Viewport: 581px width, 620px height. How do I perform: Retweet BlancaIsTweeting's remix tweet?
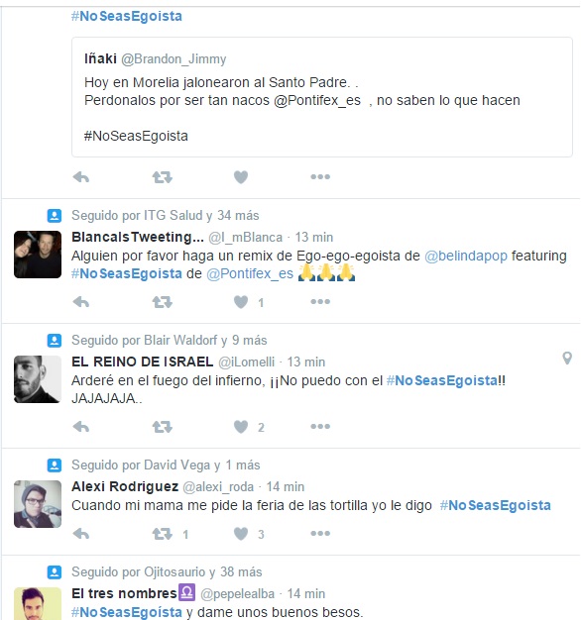[x=163, y=302]
